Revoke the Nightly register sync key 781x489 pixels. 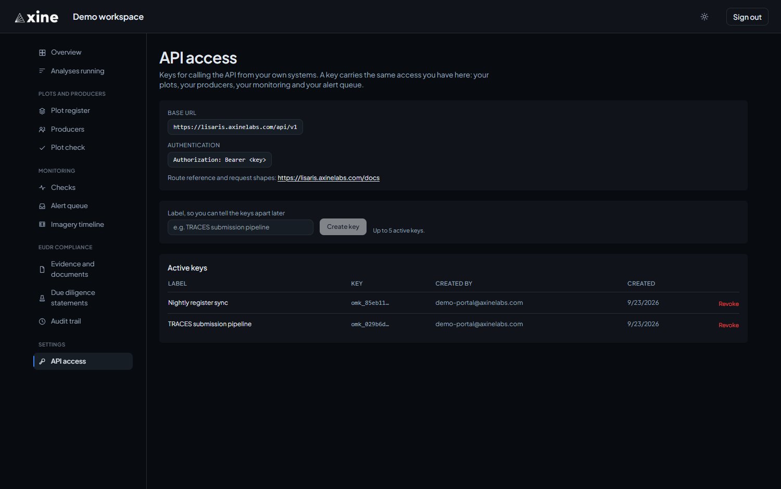pyautogui.click(x=728, y=304)
